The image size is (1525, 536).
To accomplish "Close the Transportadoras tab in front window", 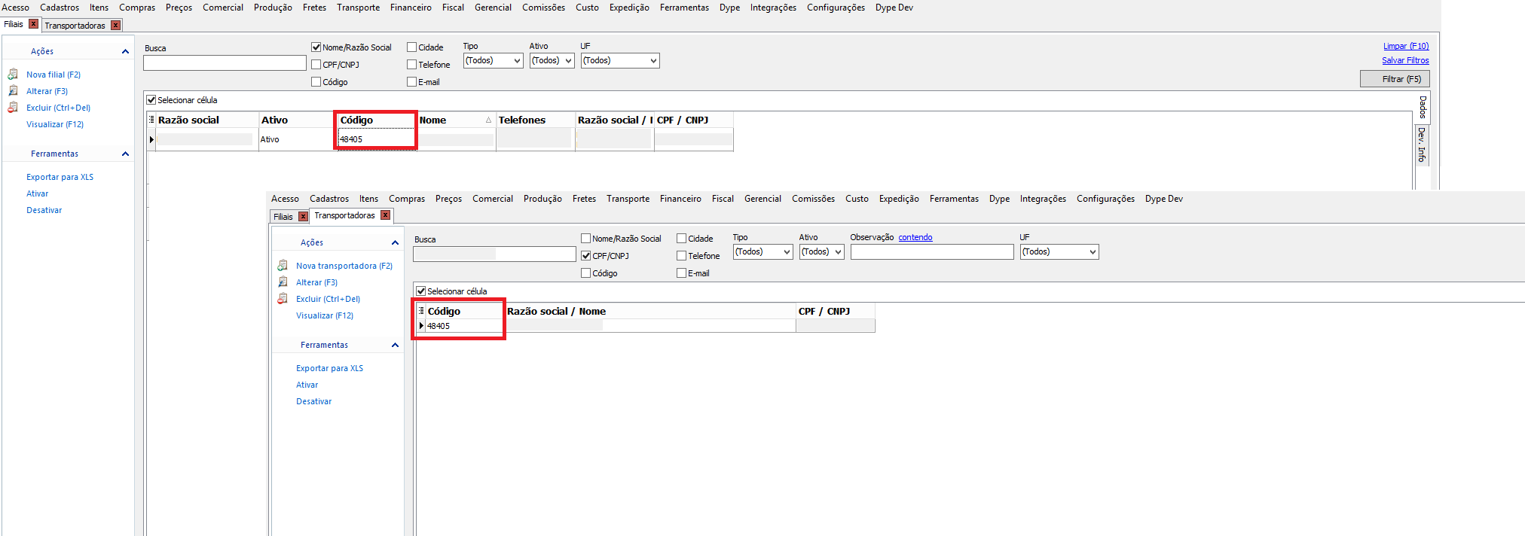I will pos(385,215).
